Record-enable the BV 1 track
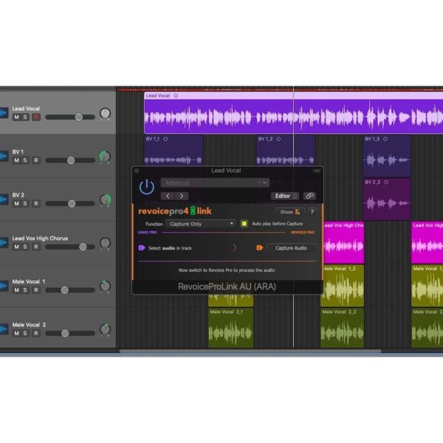Image resolution: width=443 pixels, height=443 pixels. [x=36, y=160]
